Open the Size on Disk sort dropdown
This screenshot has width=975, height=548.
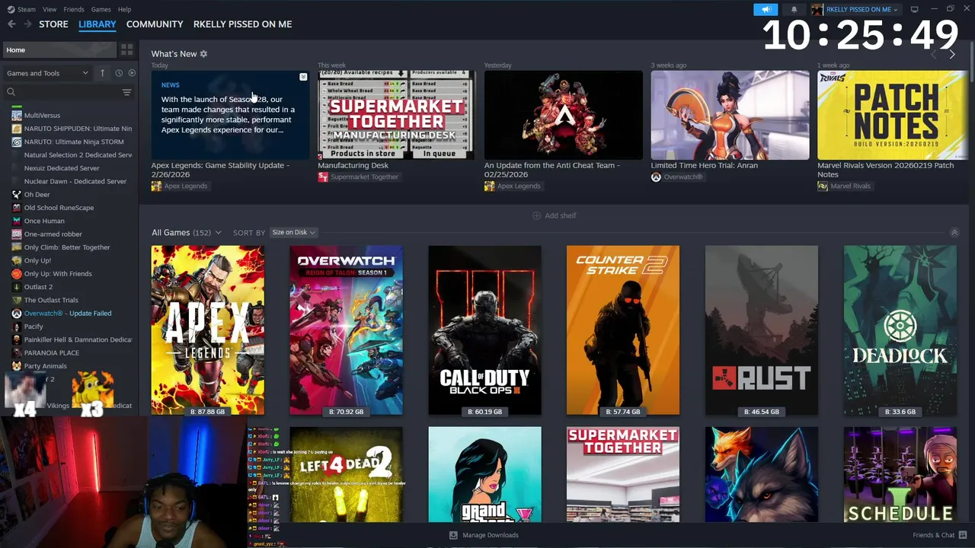pos(293,233)
